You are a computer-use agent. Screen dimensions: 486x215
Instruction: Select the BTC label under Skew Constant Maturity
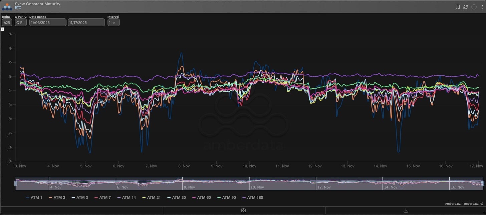point(17,7)
